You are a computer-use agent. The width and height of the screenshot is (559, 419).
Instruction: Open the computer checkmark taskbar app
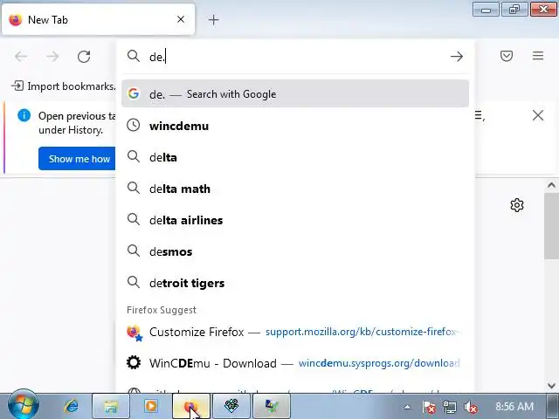(272, 406)
